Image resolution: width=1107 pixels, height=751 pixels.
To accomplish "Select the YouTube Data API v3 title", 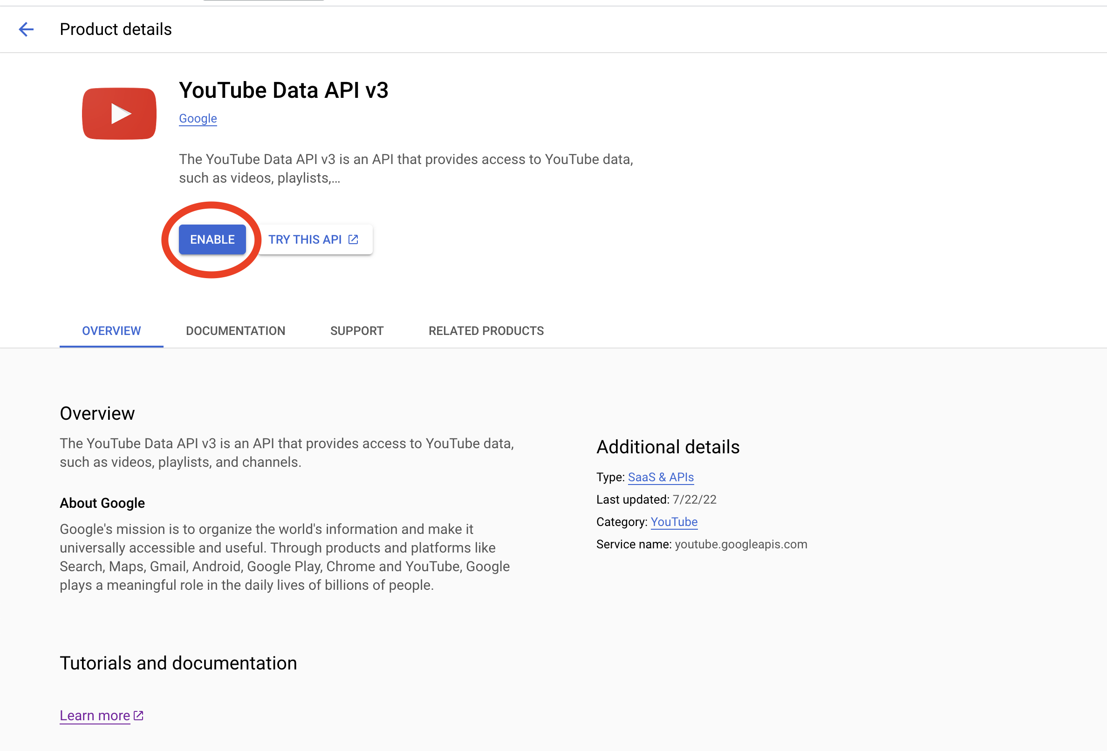I will (x=284, y=90).
